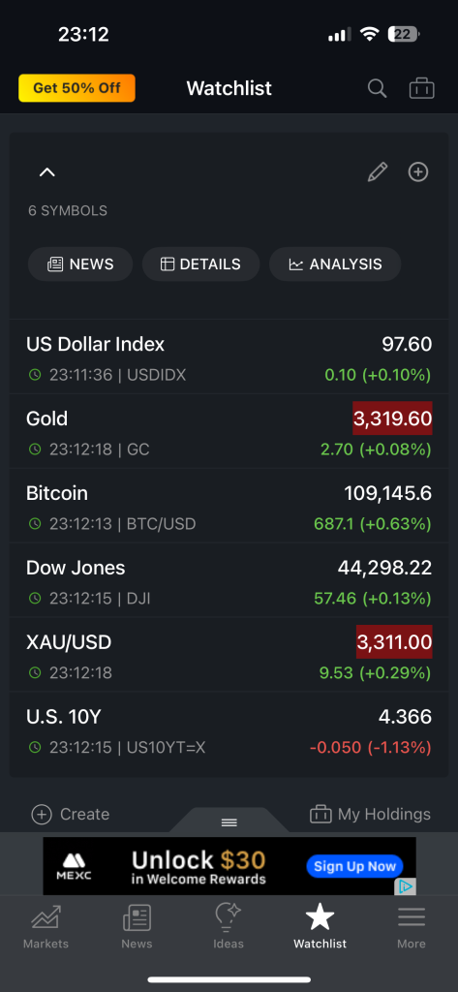458x992 pixels.
Task: Open the Bitcoin BTC/USD row
Action: click(229, 506)
